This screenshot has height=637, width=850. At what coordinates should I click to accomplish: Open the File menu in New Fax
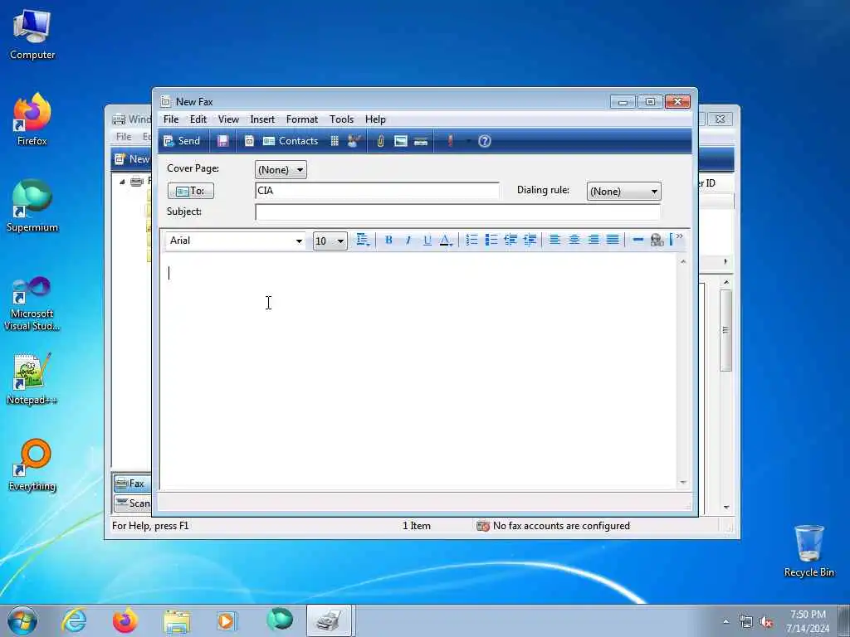tap(171, 119)
